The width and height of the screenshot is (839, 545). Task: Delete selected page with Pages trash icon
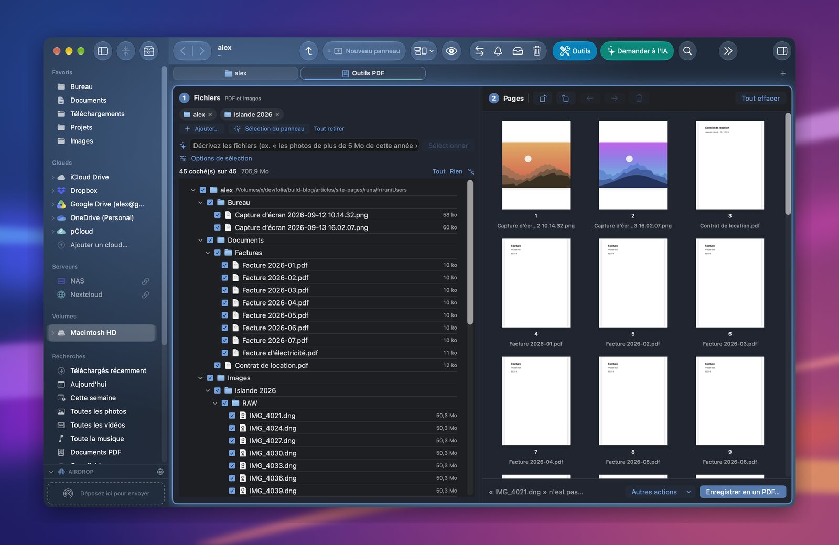point(639,99)
